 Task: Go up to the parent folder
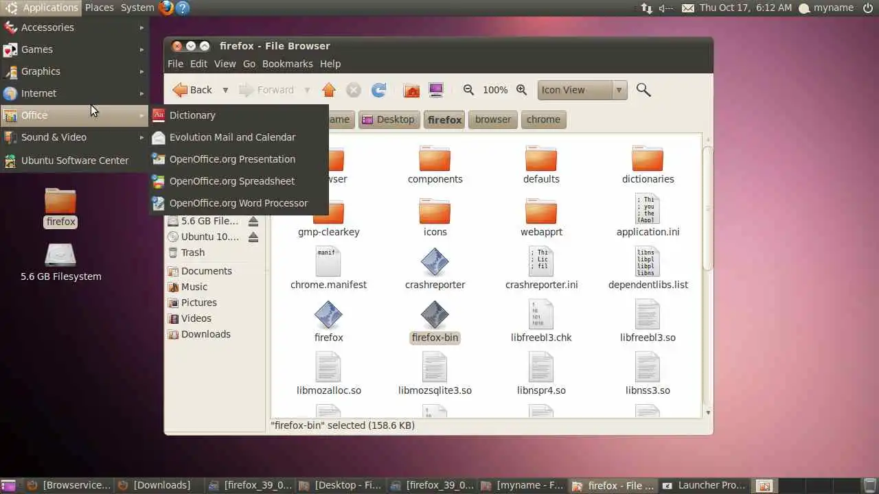[x=329, y=90]
